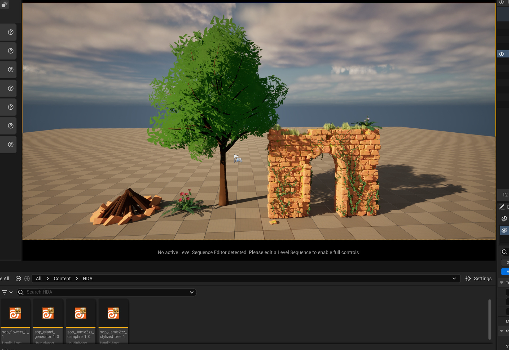Image resolution: width=509 pixels, height=350 pixels.
Task: Select the highlighted cube component row in right panel
Action: pos(504,230)
